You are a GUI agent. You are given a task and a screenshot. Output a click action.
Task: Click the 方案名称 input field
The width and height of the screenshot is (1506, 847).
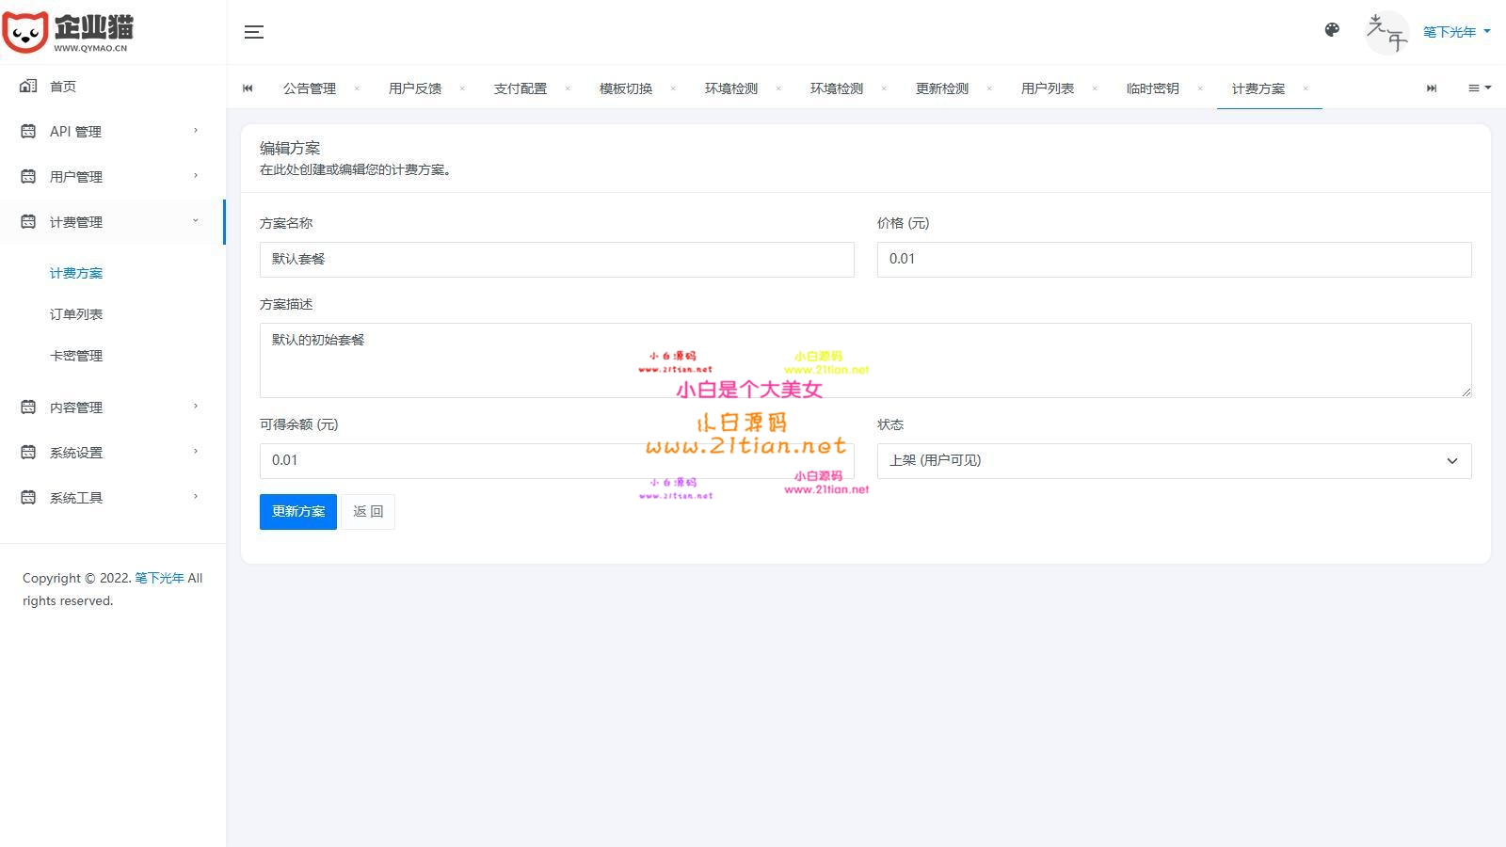click(x=556, y=260)
